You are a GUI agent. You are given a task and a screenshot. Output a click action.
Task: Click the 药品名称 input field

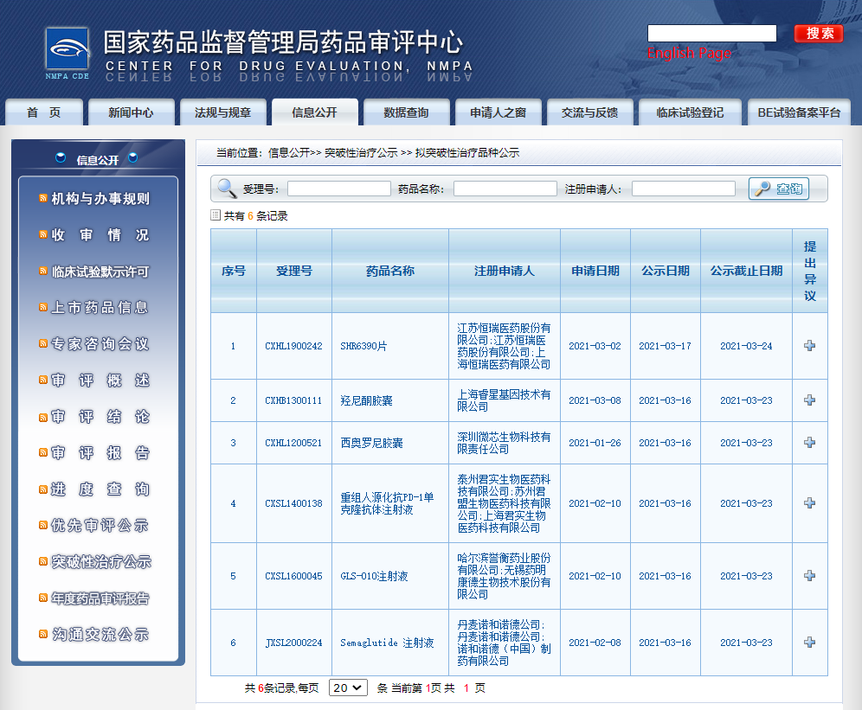pos(505,189)
